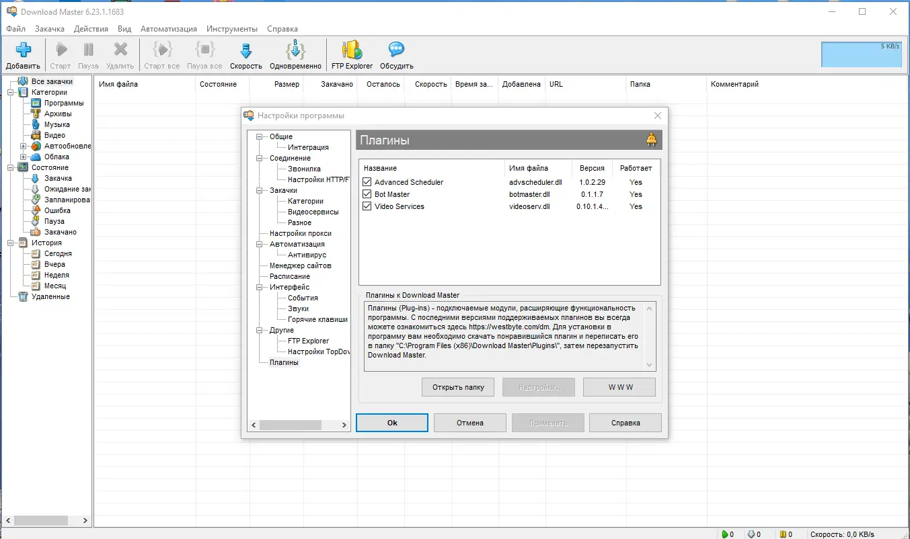Click the Пауза toolbar icon
Screen dimensions: 910x539
tap(88, 50)
